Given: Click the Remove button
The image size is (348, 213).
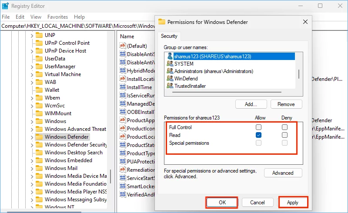Looking at the screenshot, I should point(286,104).
